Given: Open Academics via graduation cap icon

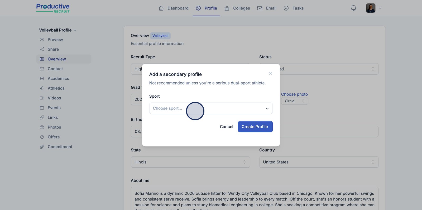Looking at the screenshot, I should click(42, 78).
